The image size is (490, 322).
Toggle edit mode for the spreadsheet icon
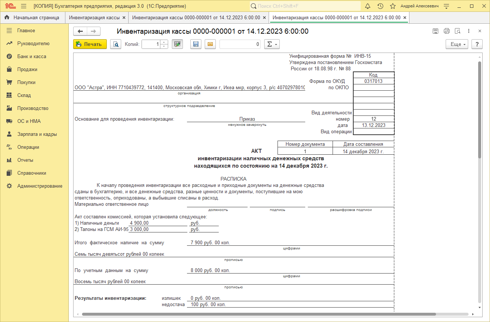click(x=177, y=44)
